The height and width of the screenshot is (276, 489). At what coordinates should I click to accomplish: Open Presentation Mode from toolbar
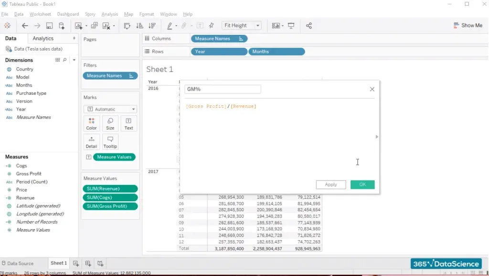click(291, 26)
